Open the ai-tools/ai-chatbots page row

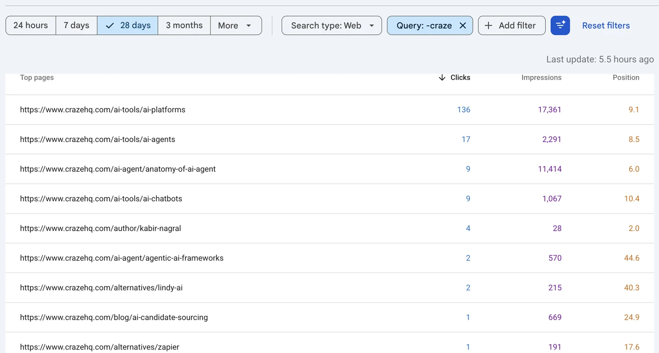(x=329, y=199)
